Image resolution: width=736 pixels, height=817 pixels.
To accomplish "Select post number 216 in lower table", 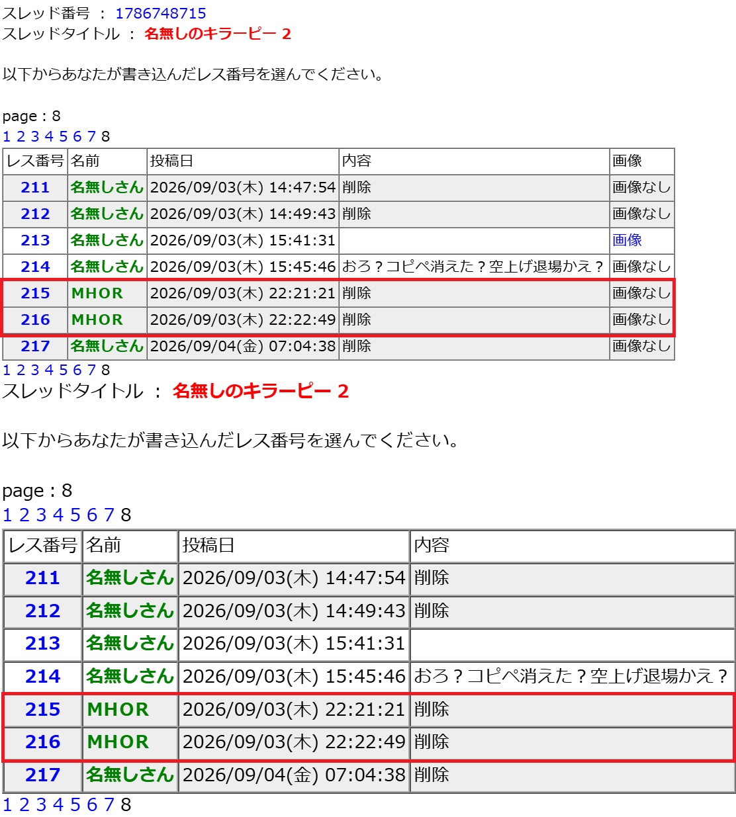I will 42,742.
